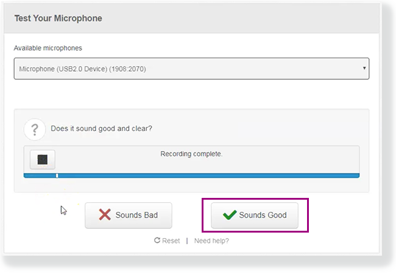Open the Need help? link

(x=211, y=241)
